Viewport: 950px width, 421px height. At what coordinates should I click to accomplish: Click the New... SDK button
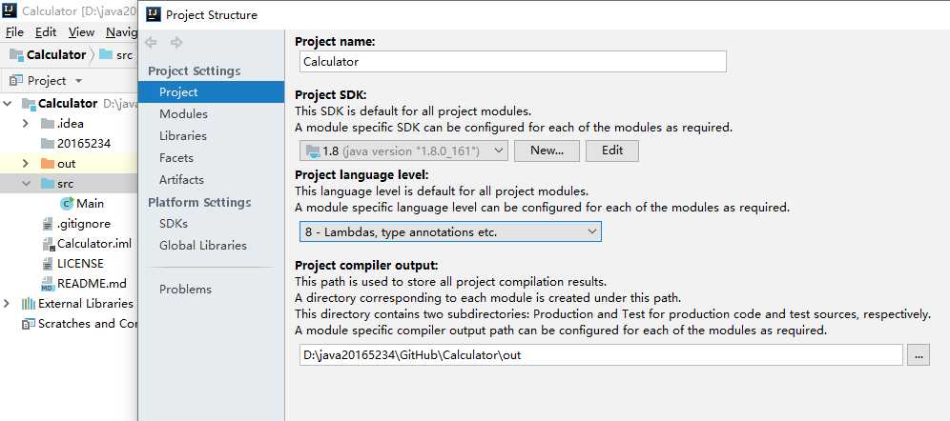pyautogui.click(x=547, y=150)
